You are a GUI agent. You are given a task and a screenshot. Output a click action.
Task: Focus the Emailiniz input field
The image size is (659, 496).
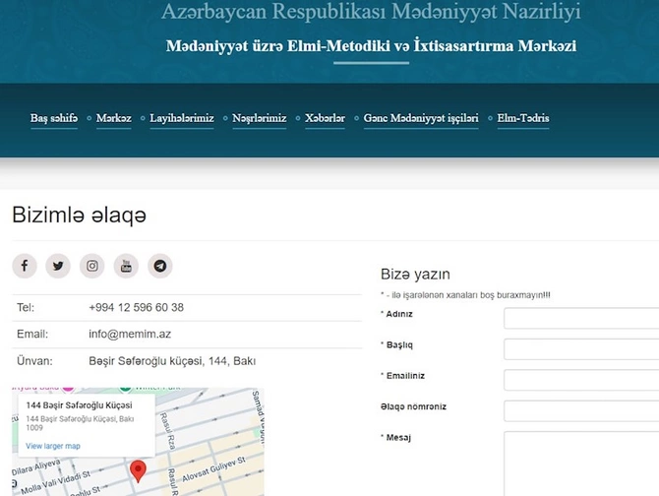pyautogui.click(x=581, y=380)
